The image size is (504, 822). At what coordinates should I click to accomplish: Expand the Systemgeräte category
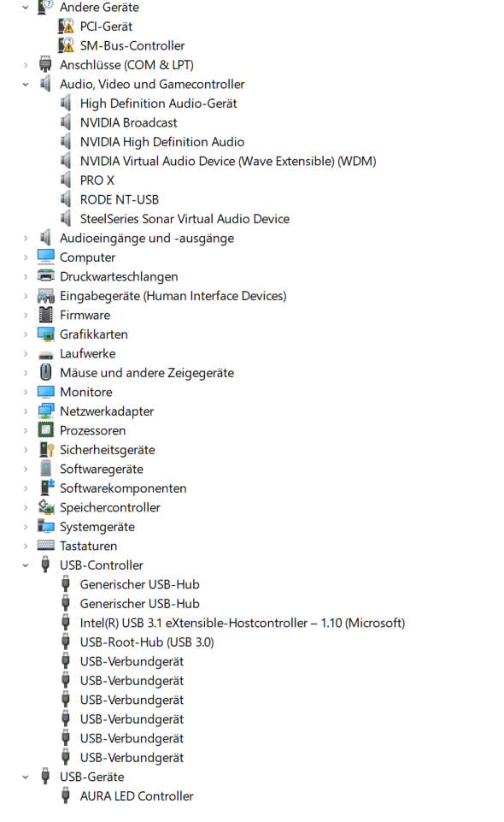[x=25, y=527]
